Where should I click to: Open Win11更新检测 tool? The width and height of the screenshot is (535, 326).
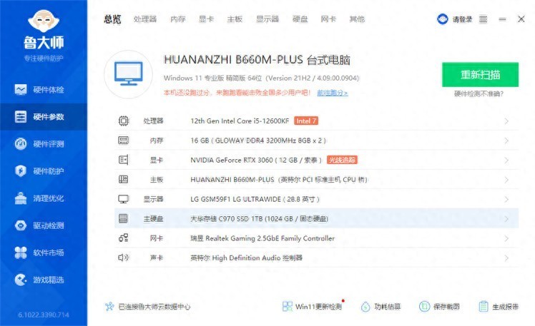(312, 307)
